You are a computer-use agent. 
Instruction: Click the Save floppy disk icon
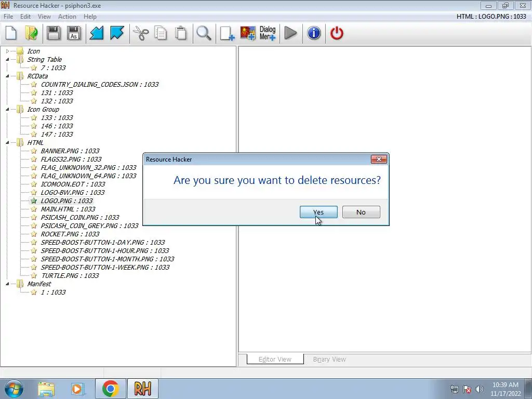(x=54, y=33)
